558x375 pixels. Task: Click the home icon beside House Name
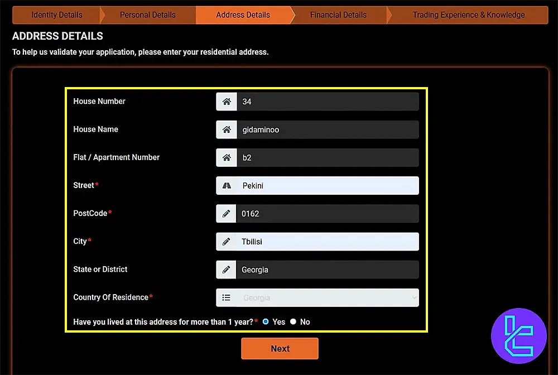tap(227, 129)
